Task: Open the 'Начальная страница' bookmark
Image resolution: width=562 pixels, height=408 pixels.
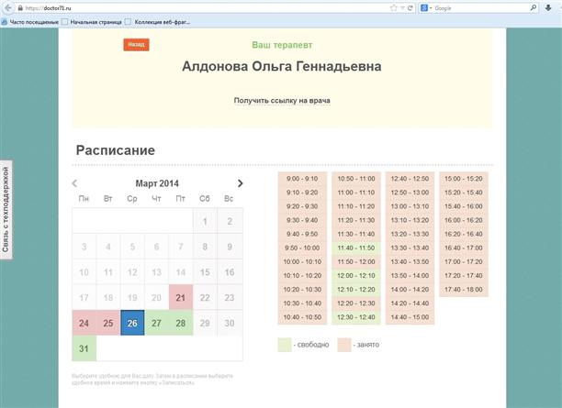Action: coord(94,20)
